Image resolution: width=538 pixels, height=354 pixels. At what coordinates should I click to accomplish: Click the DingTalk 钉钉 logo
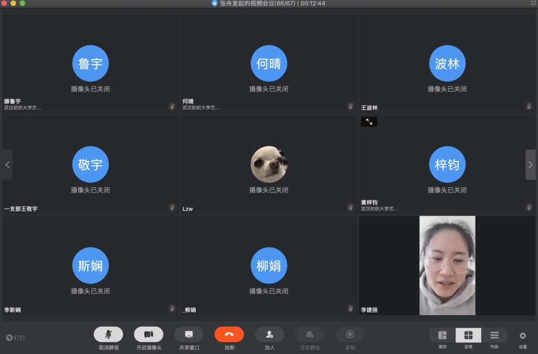tap(16, 338)
